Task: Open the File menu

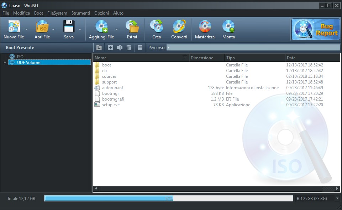Action: (x=6, y=13)
